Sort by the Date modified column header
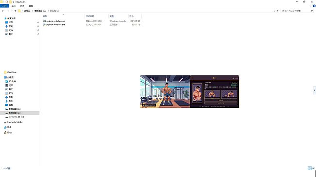 [x=96, y=16]
